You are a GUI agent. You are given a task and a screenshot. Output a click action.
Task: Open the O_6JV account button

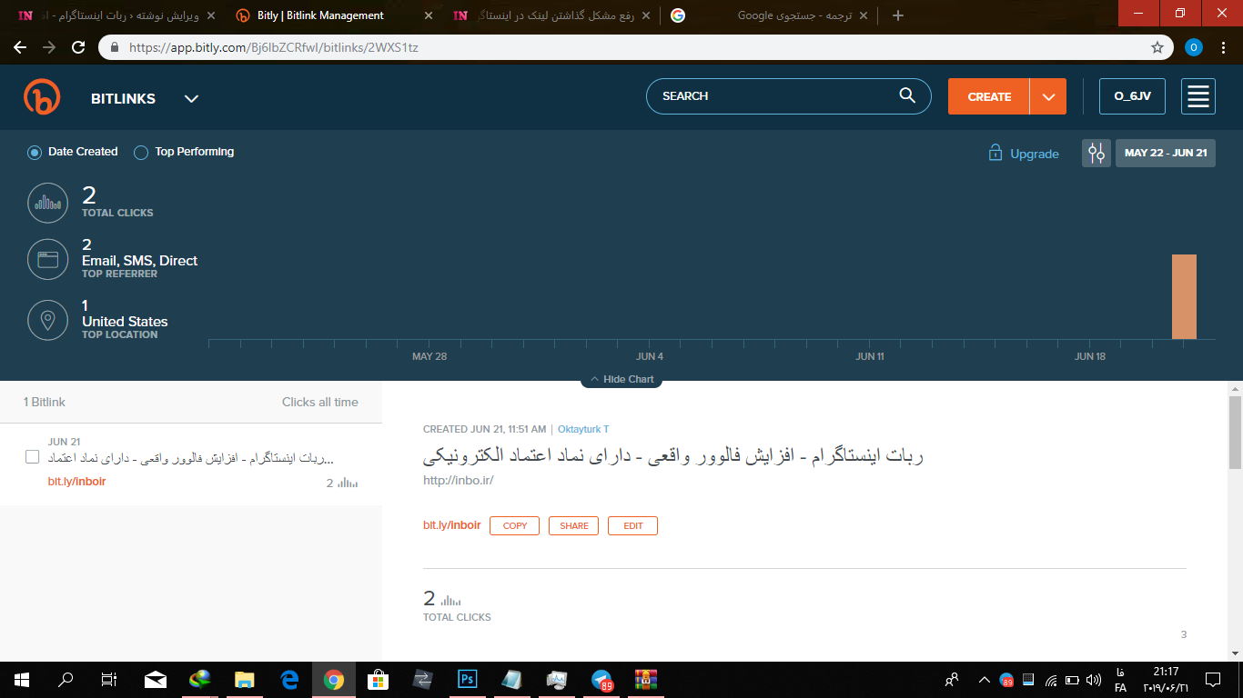(1132, 96)
